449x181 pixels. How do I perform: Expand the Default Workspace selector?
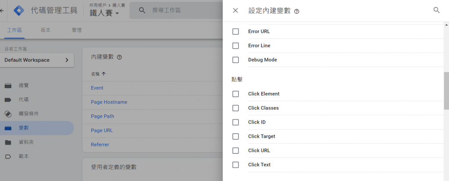click(x=37, y=60)
